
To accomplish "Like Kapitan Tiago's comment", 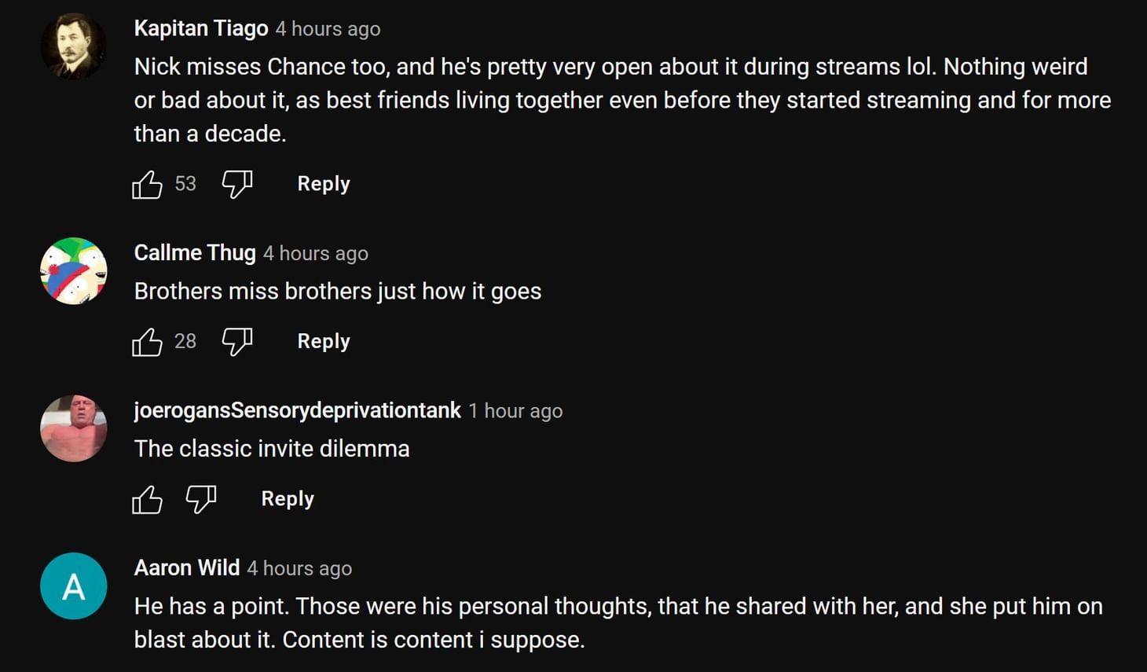I will [x=147, y=185].
